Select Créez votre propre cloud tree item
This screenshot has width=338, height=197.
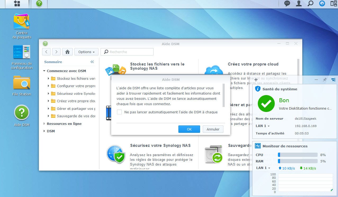76,101
